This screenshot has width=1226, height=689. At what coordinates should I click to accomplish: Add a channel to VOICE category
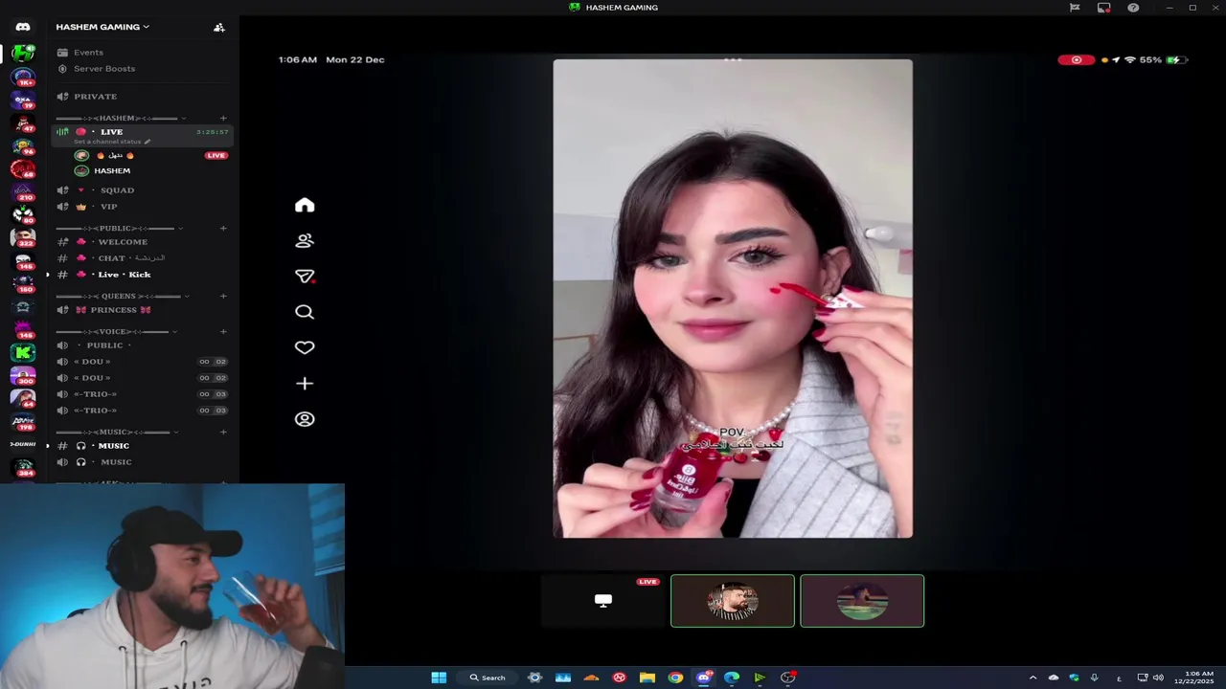[223, 332]
